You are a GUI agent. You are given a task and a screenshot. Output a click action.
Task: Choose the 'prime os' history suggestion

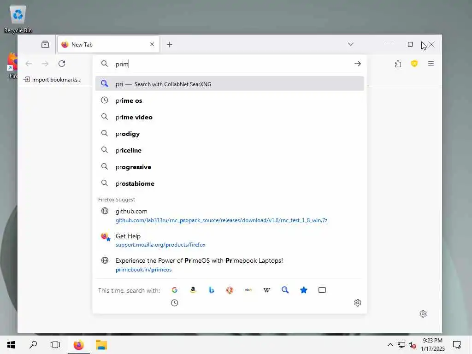tap(230, 100)
